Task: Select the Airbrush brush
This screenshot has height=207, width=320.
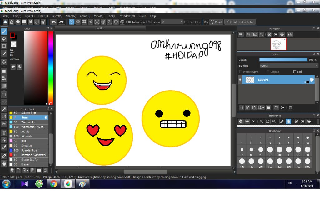Action: pyautogui.click(x=28, y=136)
